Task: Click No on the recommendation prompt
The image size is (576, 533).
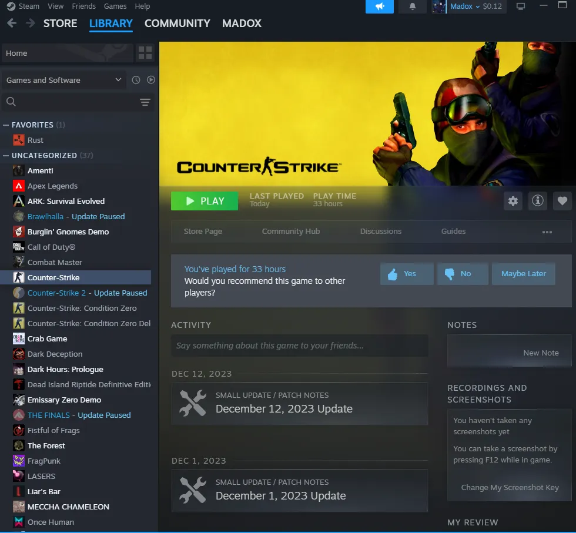Action: point(463,274)
